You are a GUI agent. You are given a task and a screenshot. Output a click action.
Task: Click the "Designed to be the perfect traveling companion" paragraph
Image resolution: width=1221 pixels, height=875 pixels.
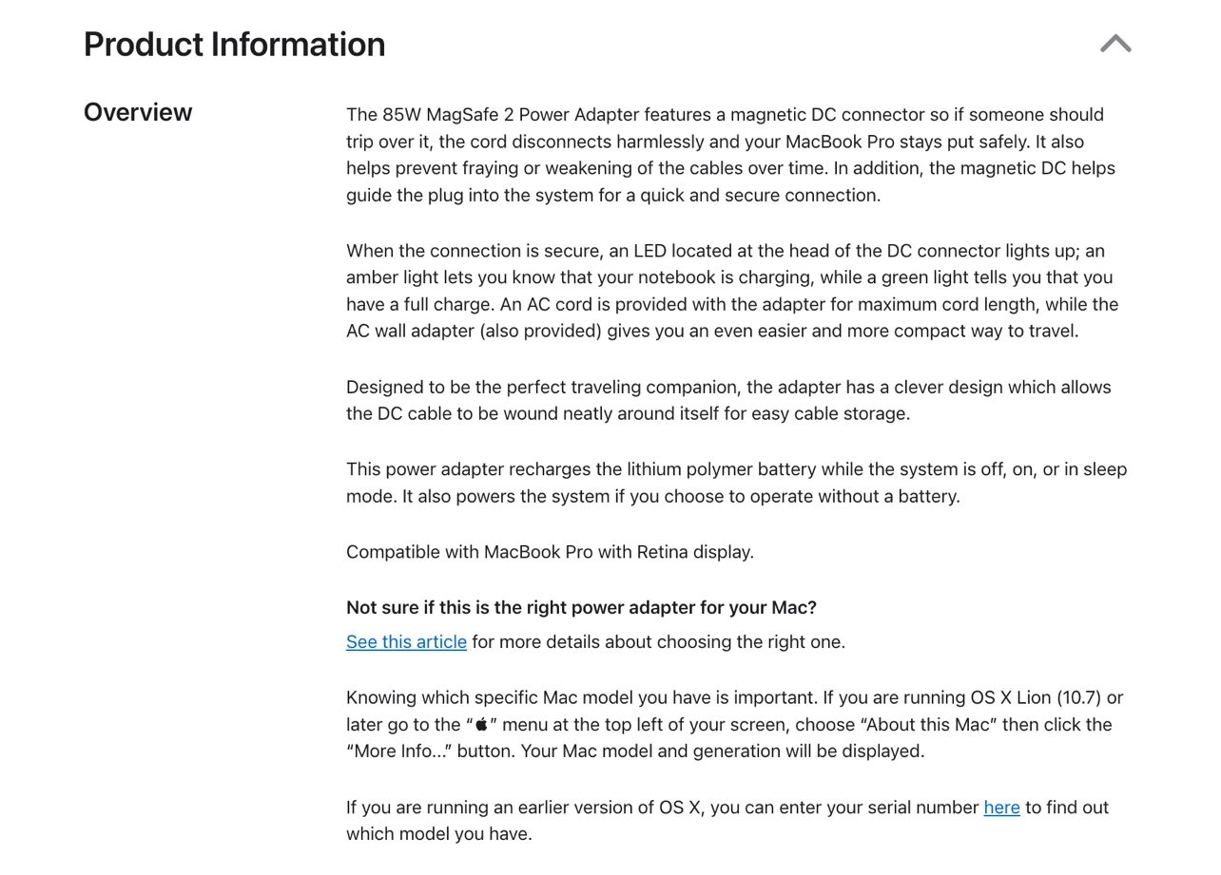tap(727, 400)
